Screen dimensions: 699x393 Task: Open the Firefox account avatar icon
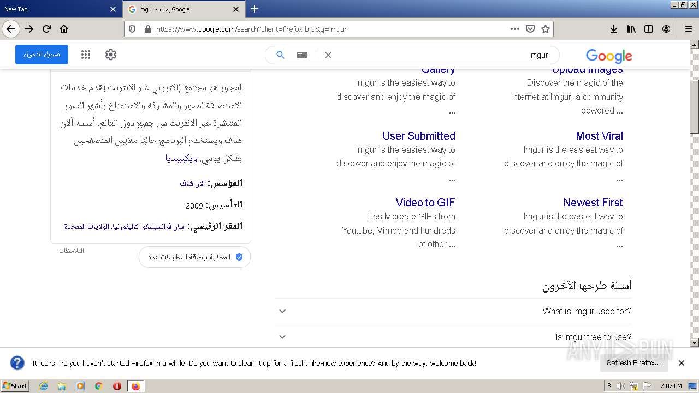coord(666,29)
